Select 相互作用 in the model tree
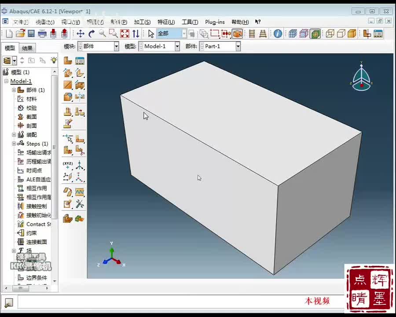The height and width of the screenshot is (317, 396). (x=37, y=188)
